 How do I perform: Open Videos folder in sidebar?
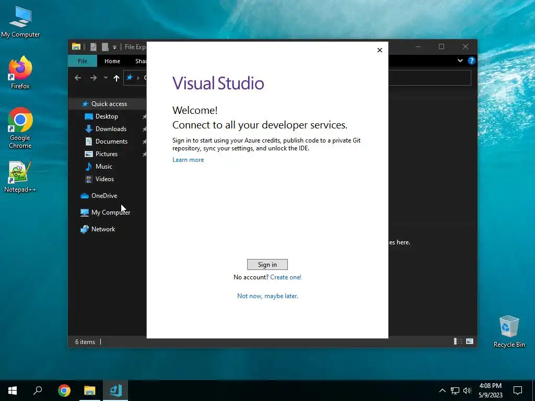tap(104, 179)
